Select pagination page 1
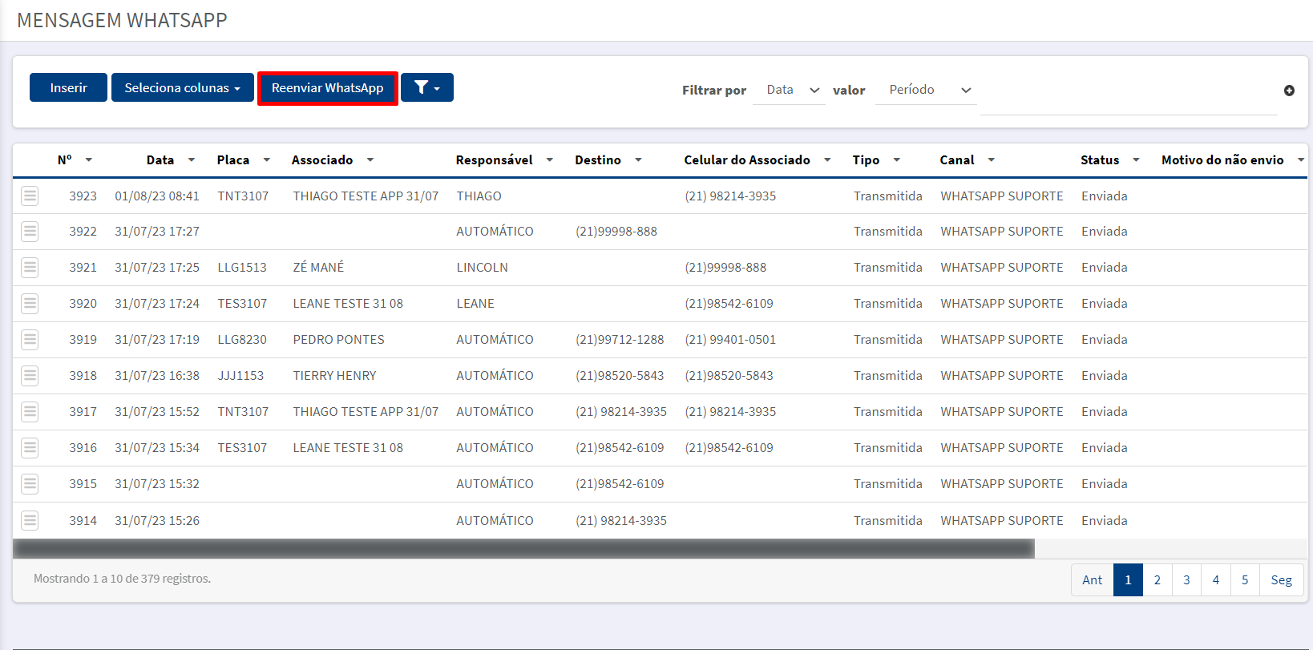Viewport: 1313px width, 650px height. (x=1128, y=579)
